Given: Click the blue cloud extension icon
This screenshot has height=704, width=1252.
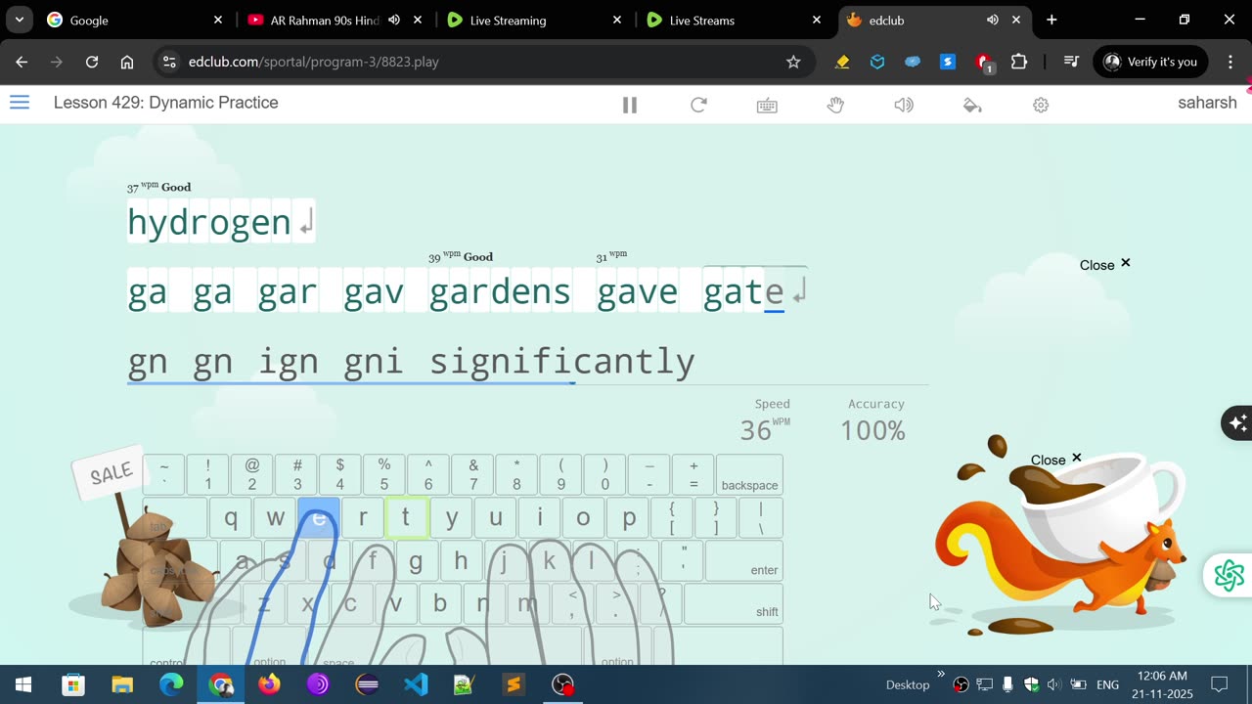Looking at the screenshot, I should click(913, 62).
